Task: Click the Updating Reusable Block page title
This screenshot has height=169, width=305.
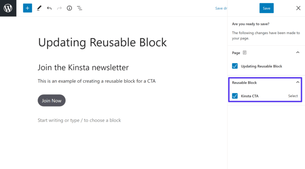Action: [x=102, y=42]
